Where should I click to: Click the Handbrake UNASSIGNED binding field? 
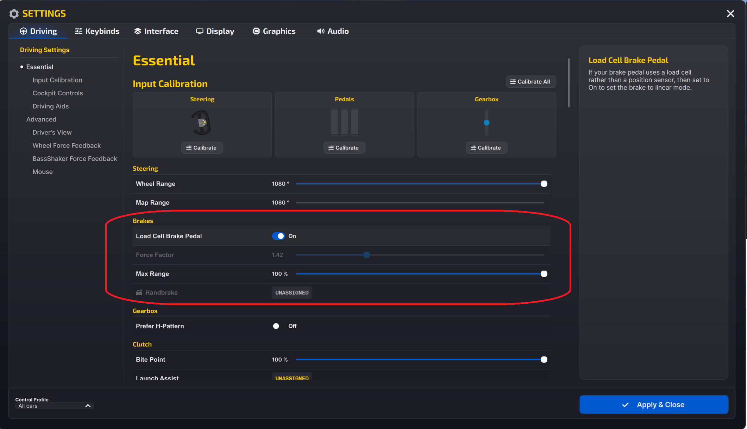click(292, 292)
